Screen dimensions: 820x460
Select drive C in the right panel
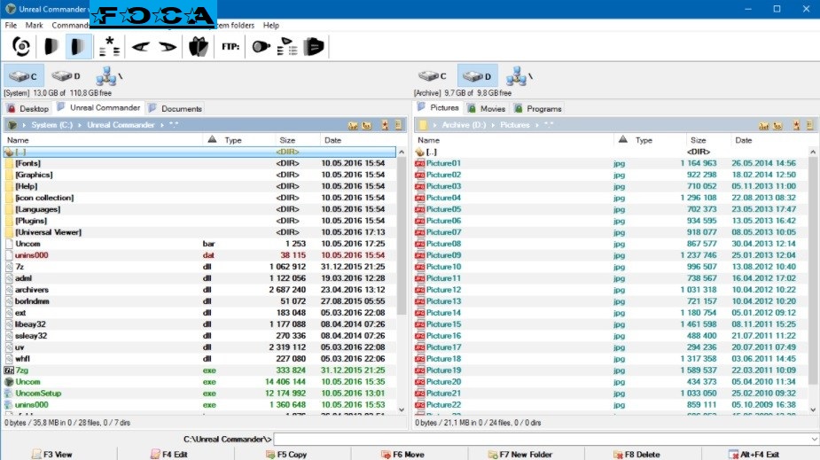click(433, 76)
